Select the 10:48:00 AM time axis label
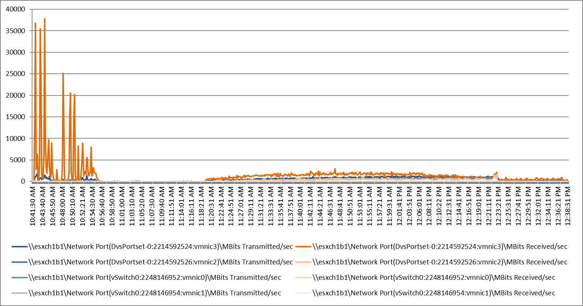Image resolution: width=583 pixels, height=306 pixels. pos(63,206)
